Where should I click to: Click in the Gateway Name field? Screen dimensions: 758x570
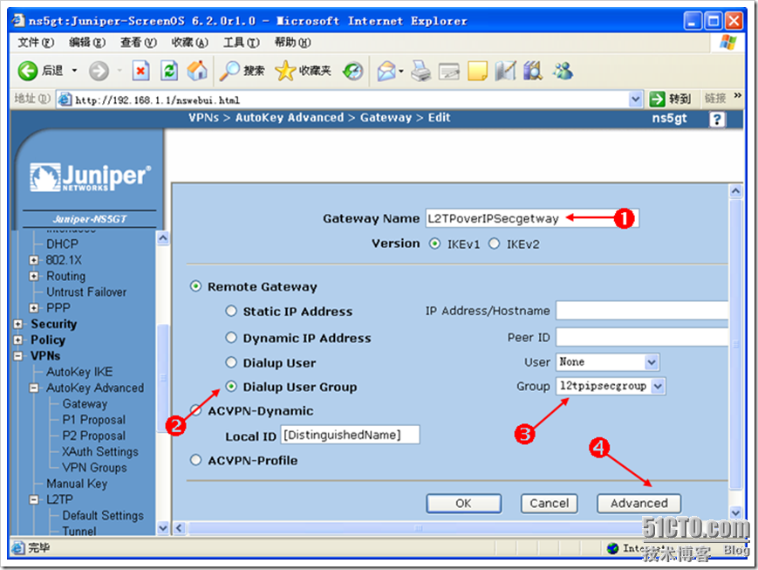532,218
